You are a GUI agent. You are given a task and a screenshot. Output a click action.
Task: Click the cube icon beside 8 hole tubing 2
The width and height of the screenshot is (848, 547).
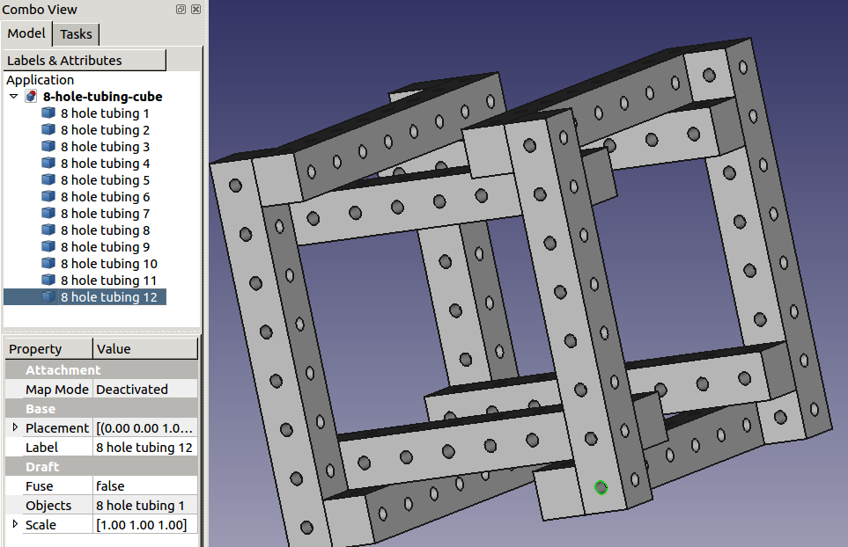tap(48, 129)
